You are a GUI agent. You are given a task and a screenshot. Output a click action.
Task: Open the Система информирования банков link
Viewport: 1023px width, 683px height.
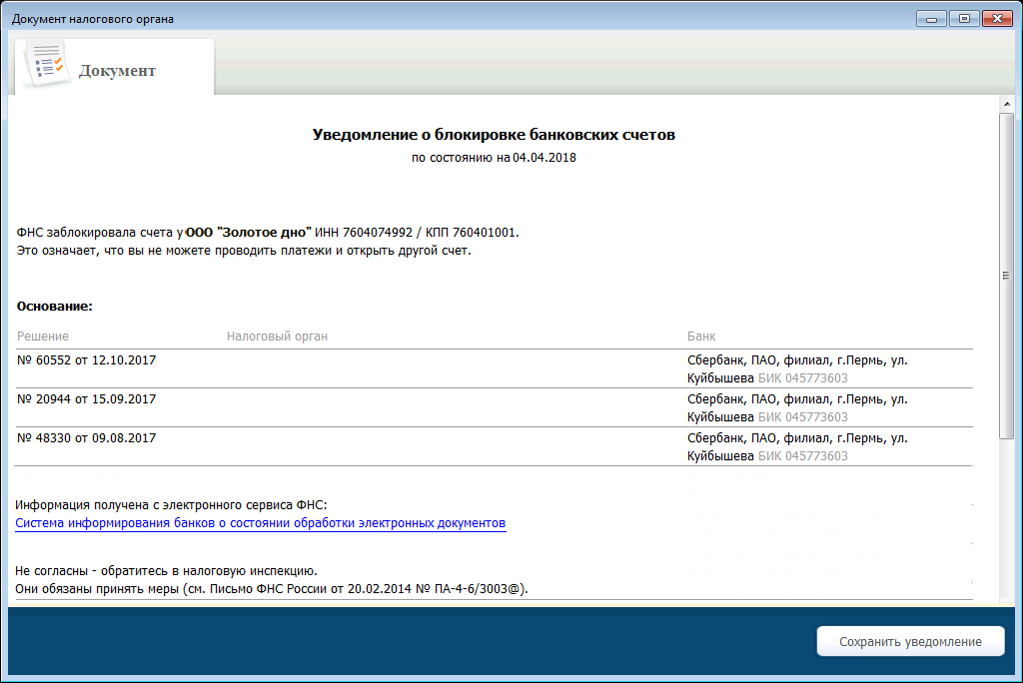(261, 523)
